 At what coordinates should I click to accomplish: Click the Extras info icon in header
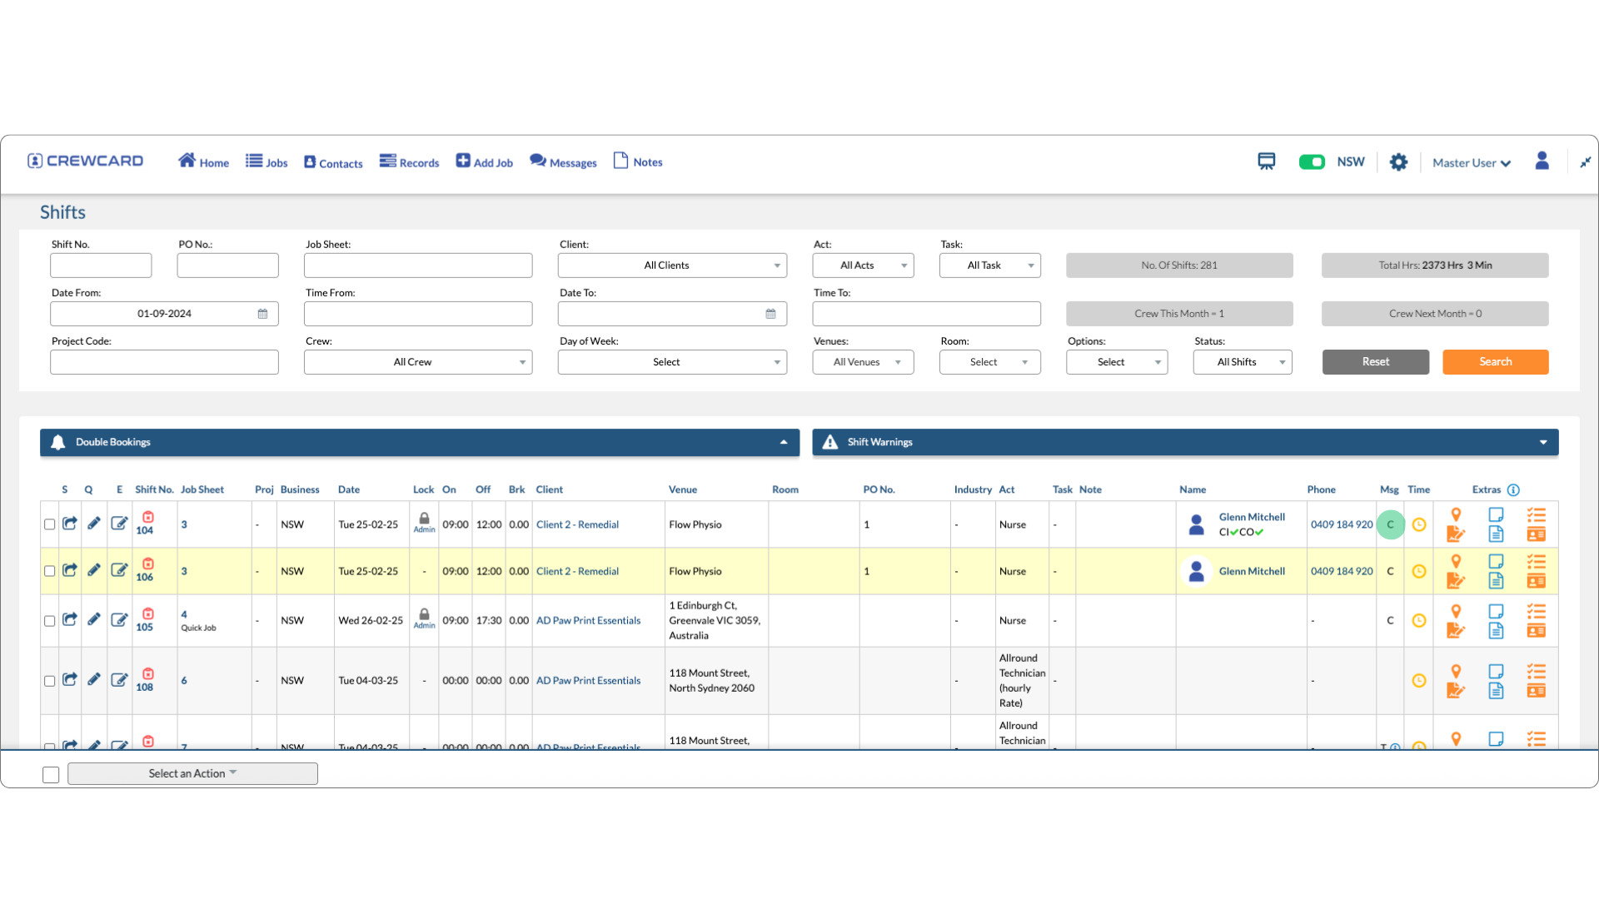point(1513,489)
